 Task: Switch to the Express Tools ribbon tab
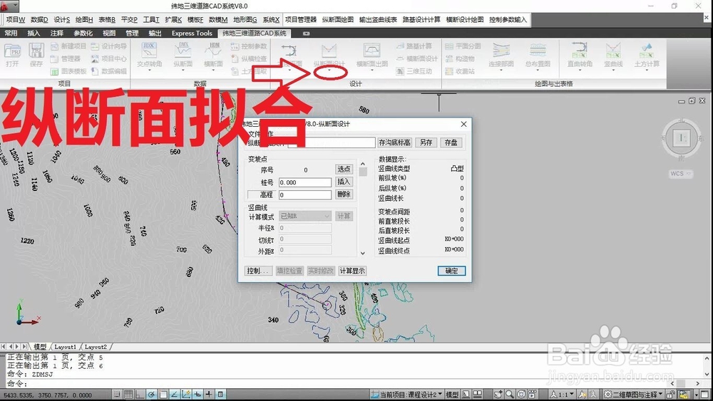coord(192,33)
